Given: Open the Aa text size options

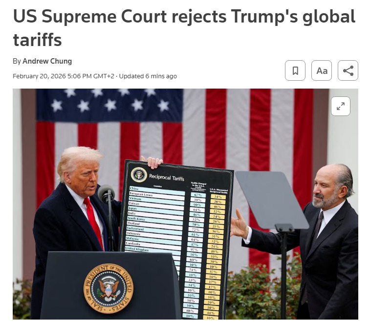Looking at the screenshot, I should [x=322, y=70].
